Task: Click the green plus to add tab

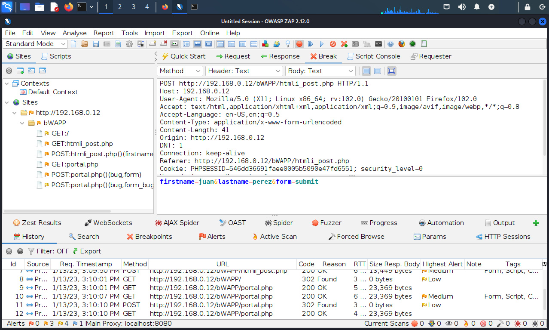Action: pos(536,223)
